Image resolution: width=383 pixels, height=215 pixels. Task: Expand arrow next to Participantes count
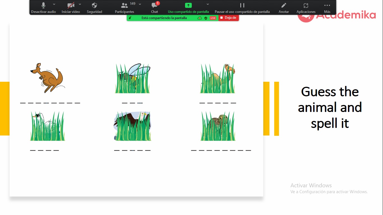click(x=140, y=4)
